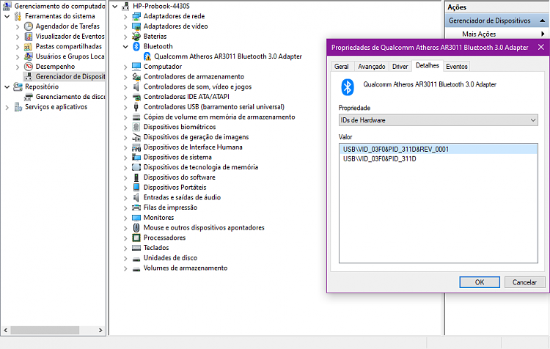This screenshot has height=349, width=550.
Task: Click the Controladores IDE ATA/ATAPI icon
Action: pos(136,97)
